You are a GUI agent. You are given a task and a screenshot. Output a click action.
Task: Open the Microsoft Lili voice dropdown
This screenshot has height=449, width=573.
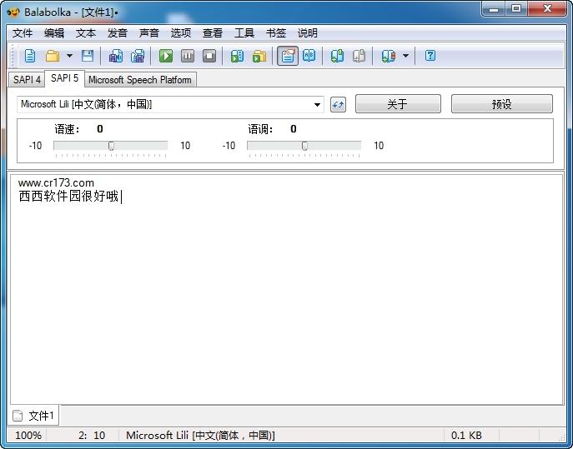[170, 105]
